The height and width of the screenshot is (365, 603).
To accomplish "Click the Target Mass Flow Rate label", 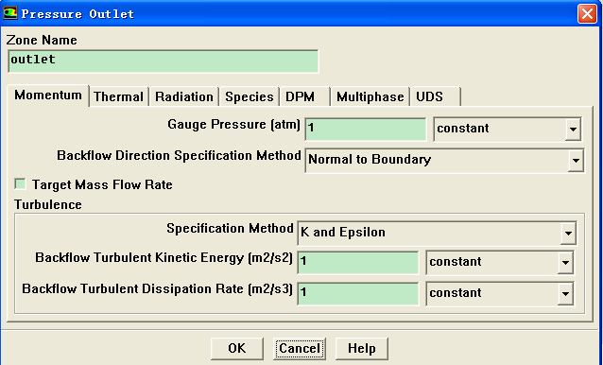I will point(102,184).
